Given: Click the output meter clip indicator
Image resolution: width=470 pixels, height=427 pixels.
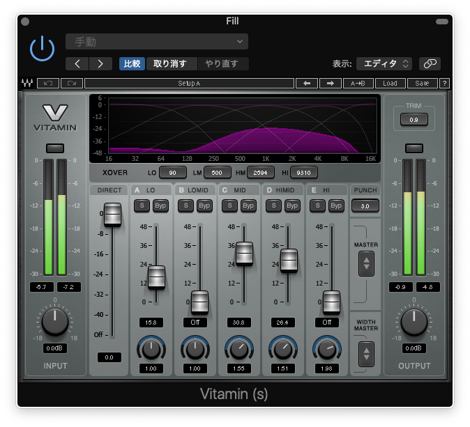Looking at the screenshot, I should tap(414, 148).
